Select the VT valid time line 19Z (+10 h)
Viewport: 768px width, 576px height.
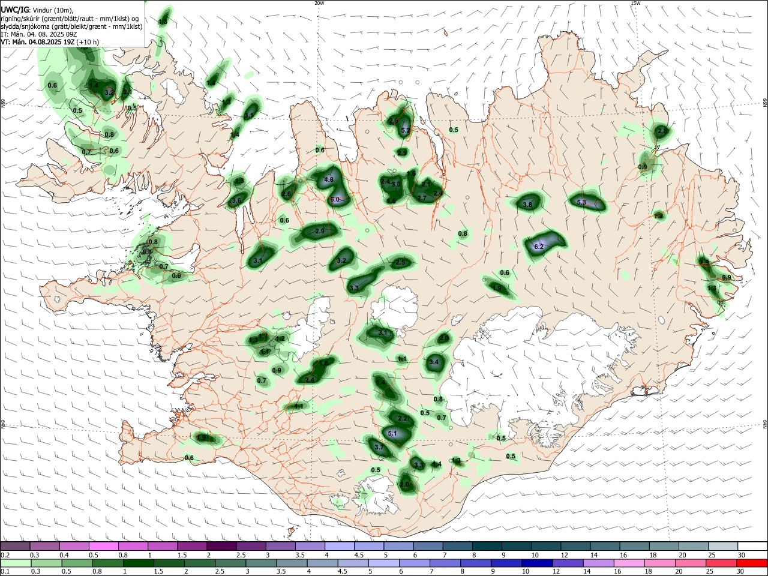[50, 42]
